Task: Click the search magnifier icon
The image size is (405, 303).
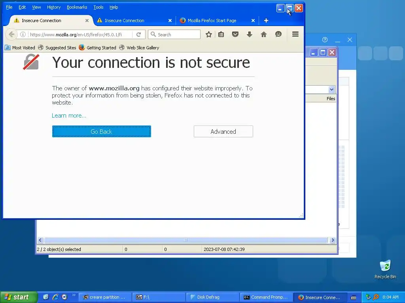Action: 153,34
